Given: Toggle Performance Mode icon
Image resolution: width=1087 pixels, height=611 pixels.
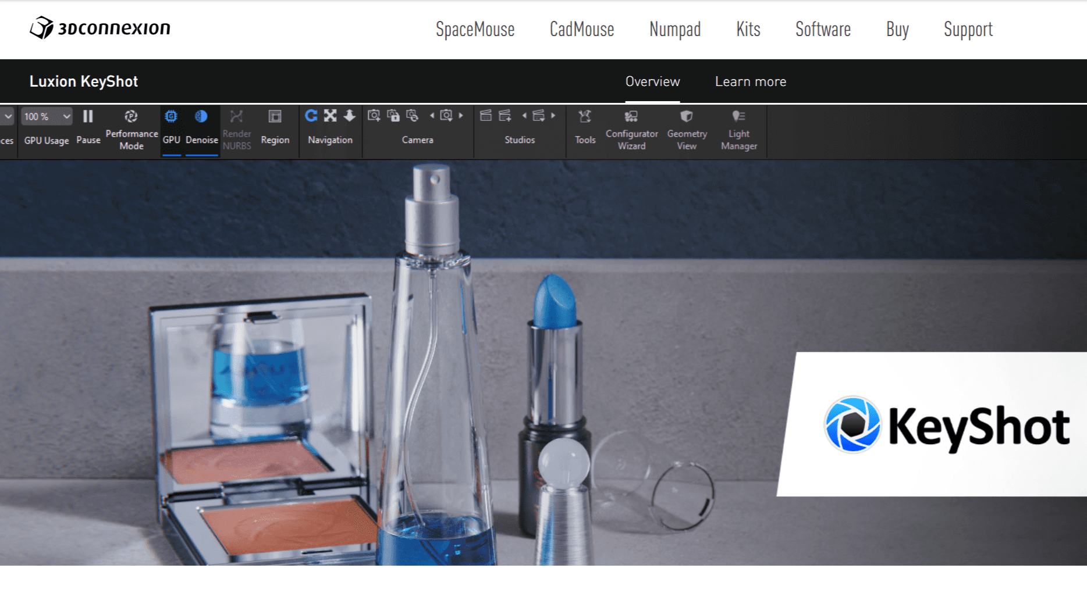Looking at the screenshot, I should click(x=131, y=116).
